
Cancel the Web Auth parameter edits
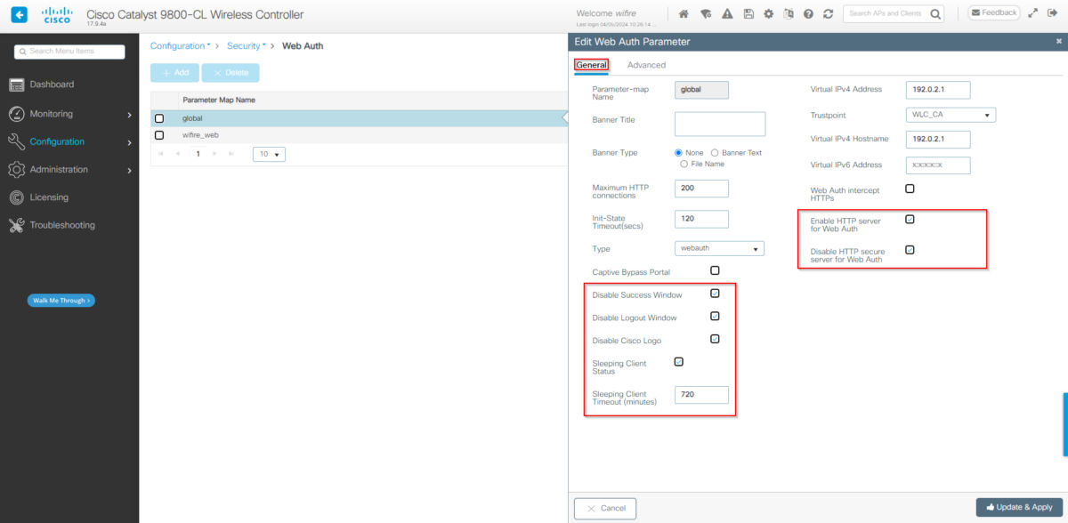coord(605,508)
